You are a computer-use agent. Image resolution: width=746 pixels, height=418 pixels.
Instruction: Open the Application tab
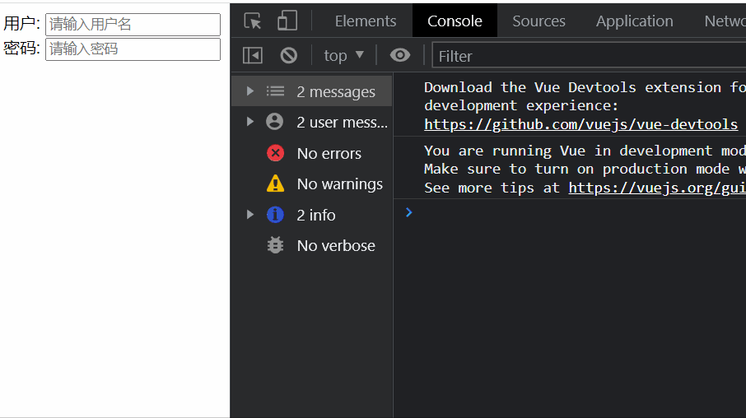pyautogui.click(x=634, y=21)
